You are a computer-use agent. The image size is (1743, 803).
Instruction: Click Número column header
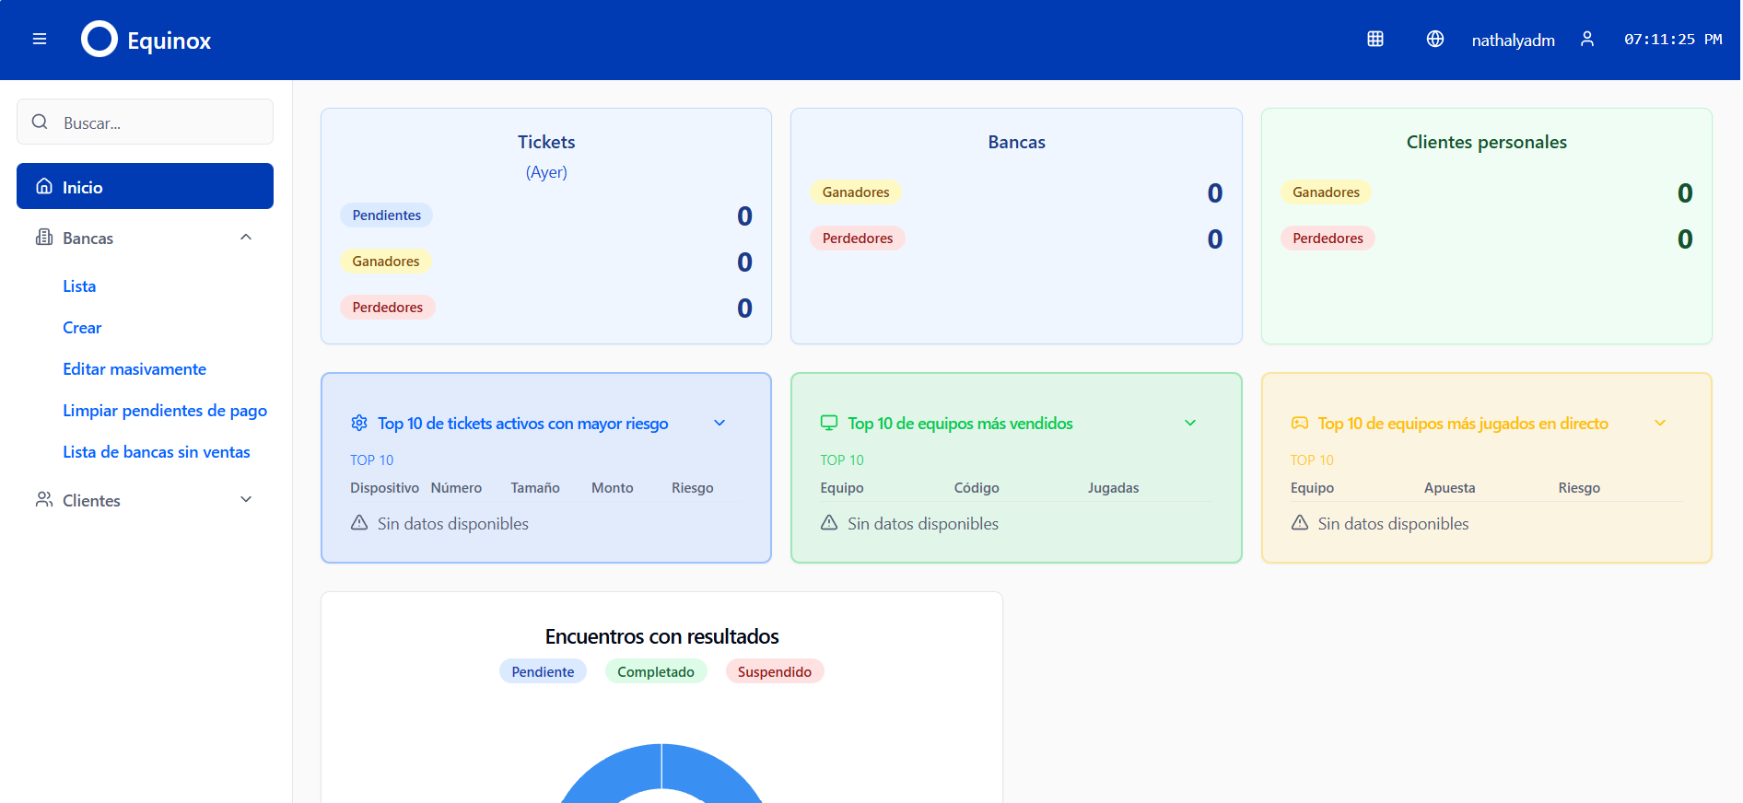tap(456, 488)
